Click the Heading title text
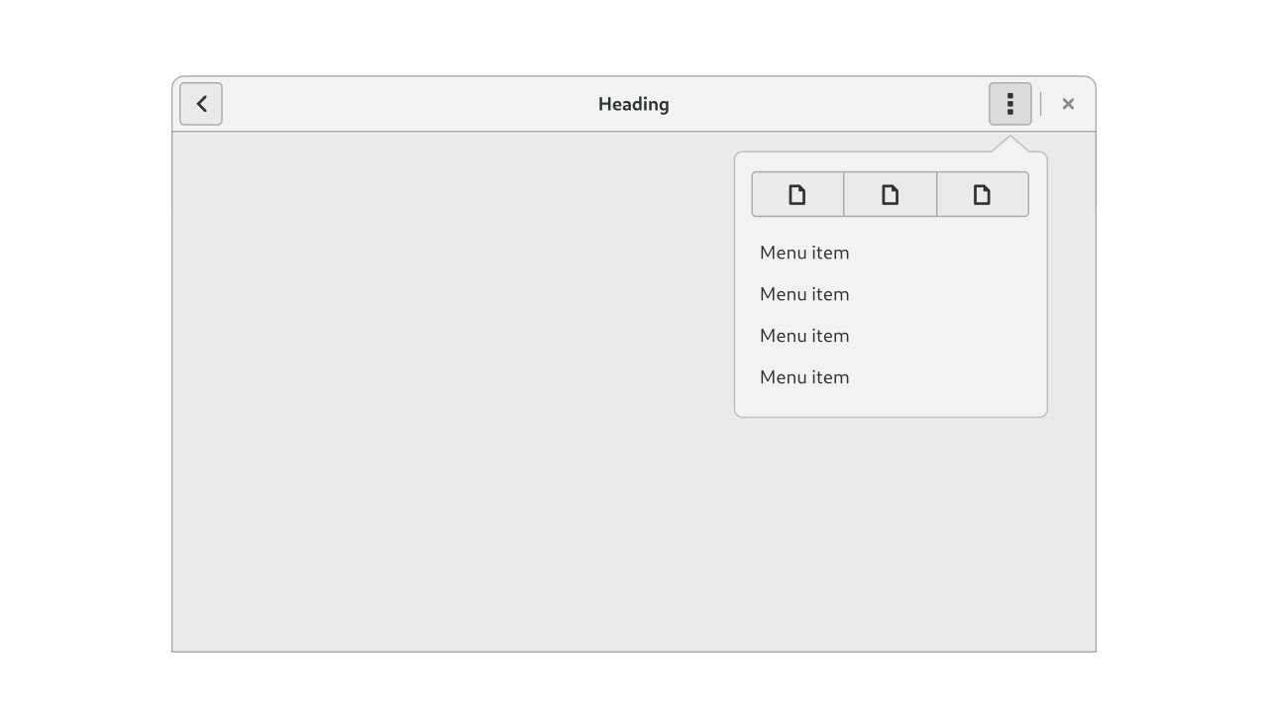 (634, 104)
